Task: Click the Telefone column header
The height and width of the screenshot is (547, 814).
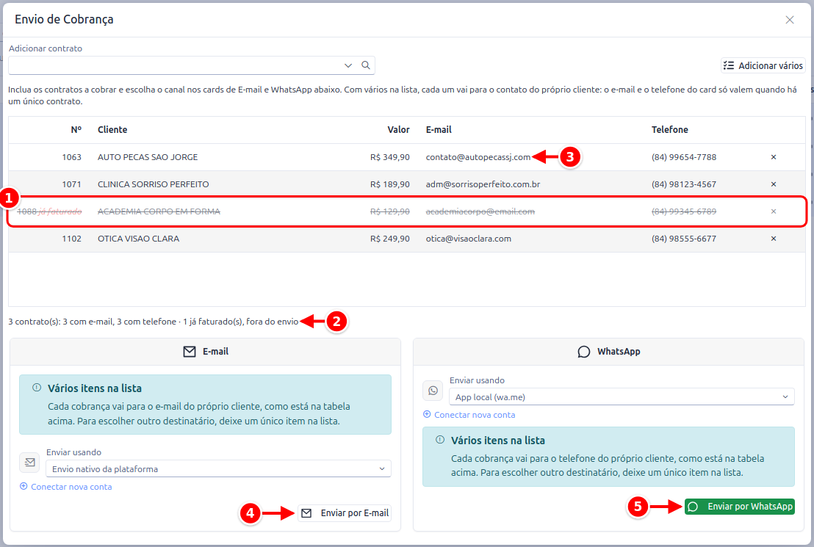Action: point(670,130)
